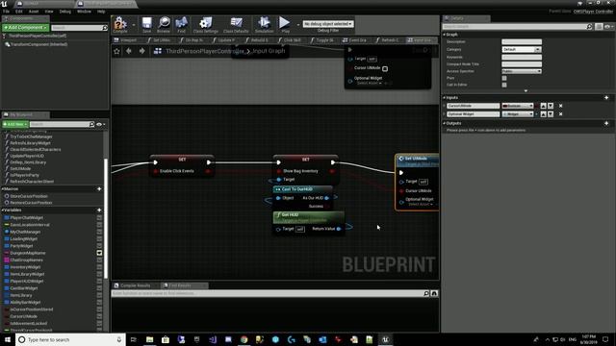Select the RefreshCharacterSheet function
The width and height of the screenshot is (616, 346).
32,182
